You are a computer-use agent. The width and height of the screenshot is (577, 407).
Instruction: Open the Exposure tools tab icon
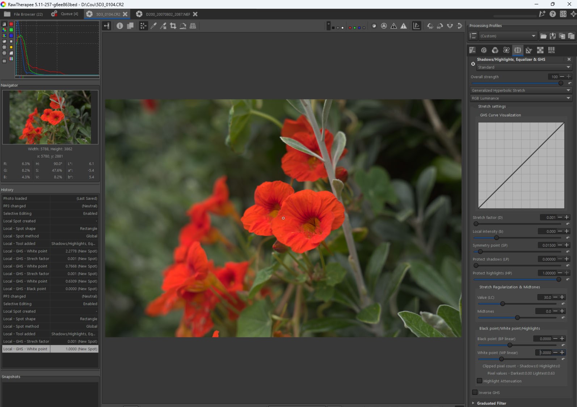(472, 50)
